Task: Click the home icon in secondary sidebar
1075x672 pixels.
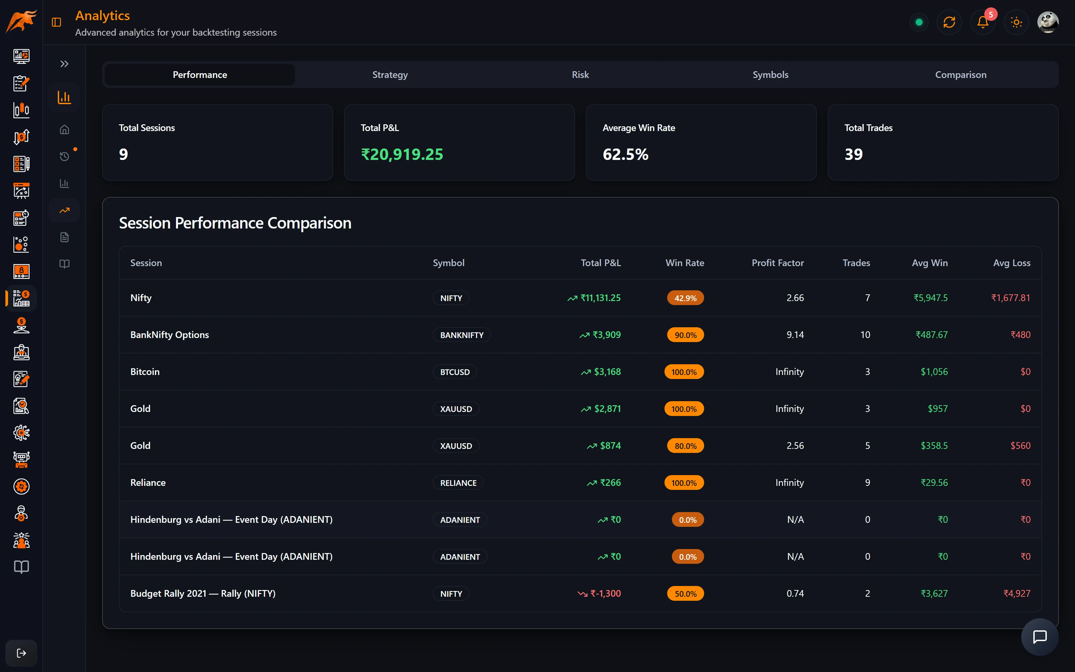Action: 64,129
